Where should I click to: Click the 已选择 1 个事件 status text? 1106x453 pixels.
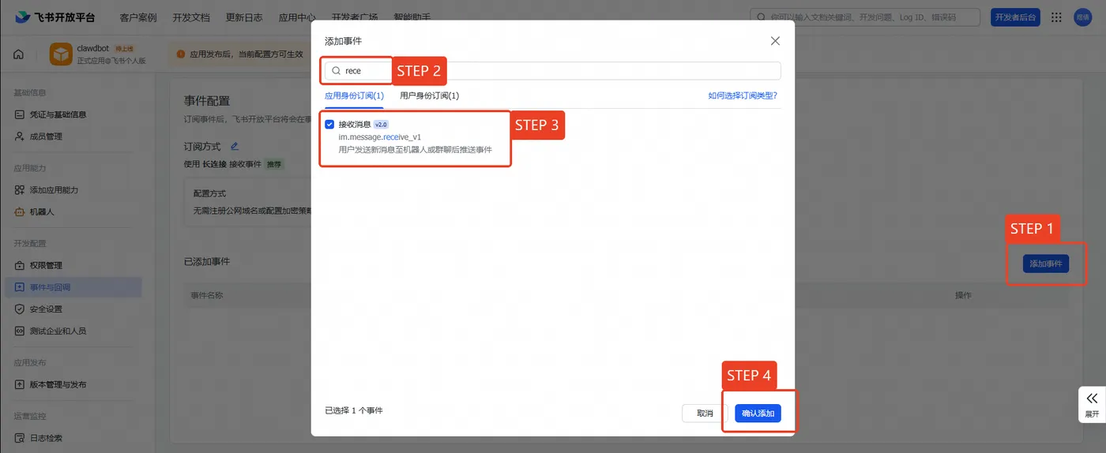tap(354, 411)
